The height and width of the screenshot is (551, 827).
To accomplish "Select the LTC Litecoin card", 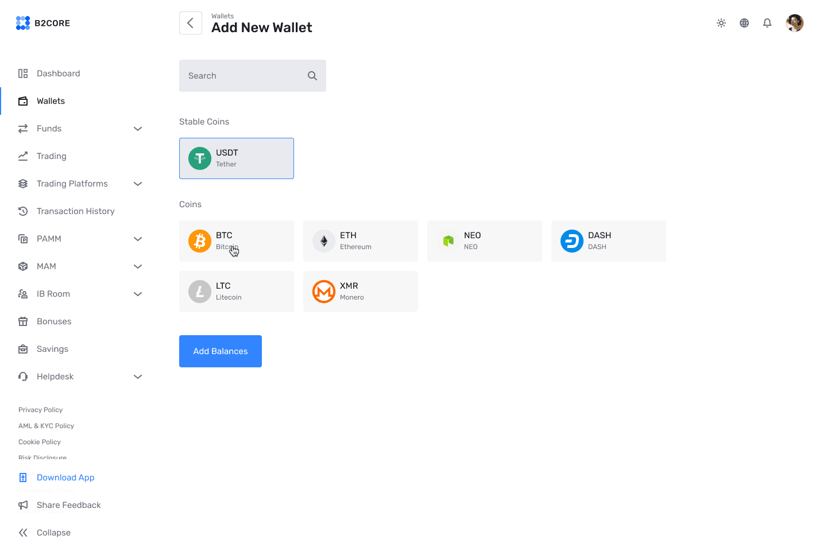I will coord(236,291).
